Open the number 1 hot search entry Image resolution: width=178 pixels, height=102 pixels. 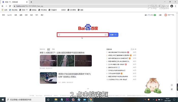(117, 52)
